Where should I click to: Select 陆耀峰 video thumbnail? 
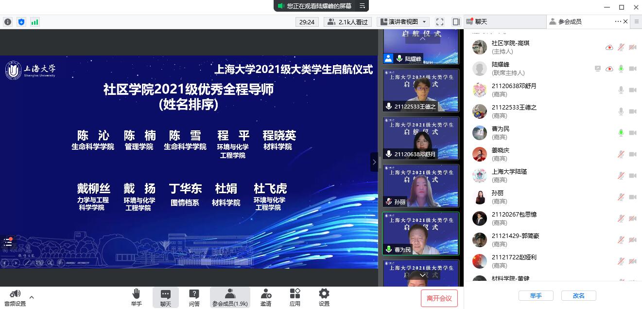[x=421, y=46]
